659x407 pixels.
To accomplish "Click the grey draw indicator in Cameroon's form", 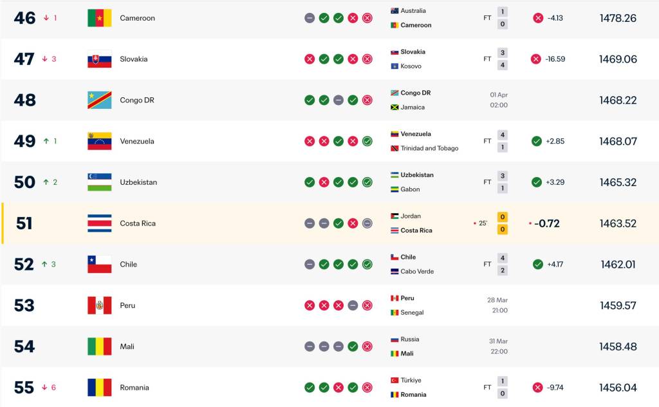I will [310, 18].
